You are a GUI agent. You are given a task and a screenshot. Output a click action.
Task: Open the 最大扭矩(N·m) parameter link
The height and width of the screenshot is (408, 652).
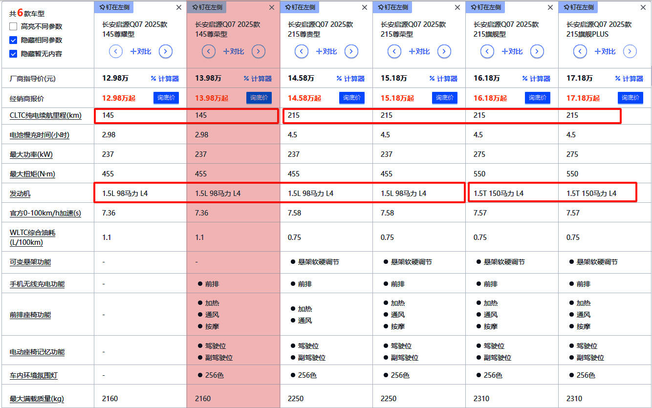pos(33,174)
